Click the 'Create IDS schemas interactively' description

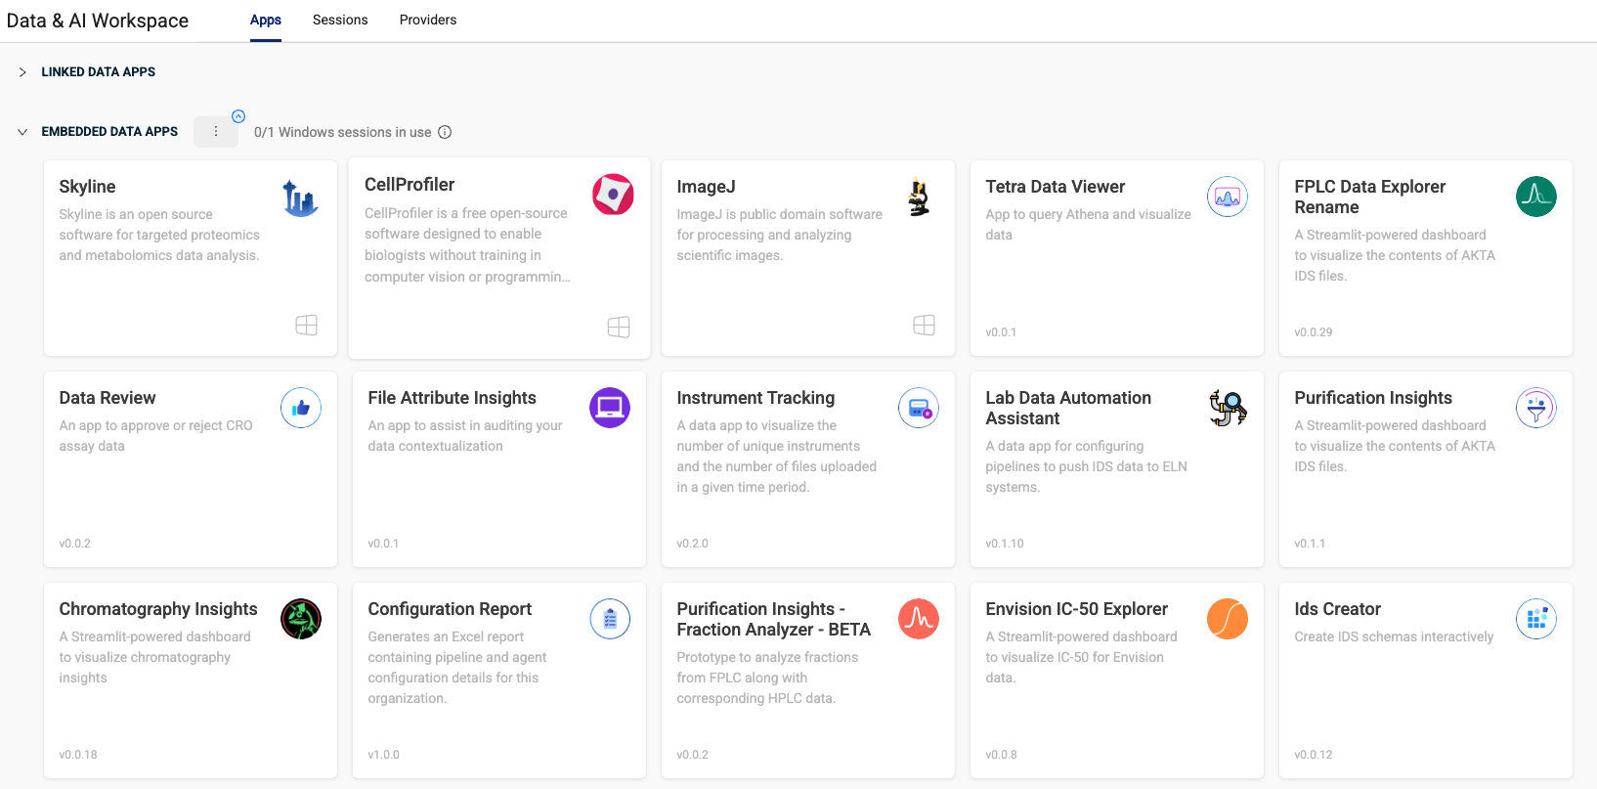(x=1394, y=636)
